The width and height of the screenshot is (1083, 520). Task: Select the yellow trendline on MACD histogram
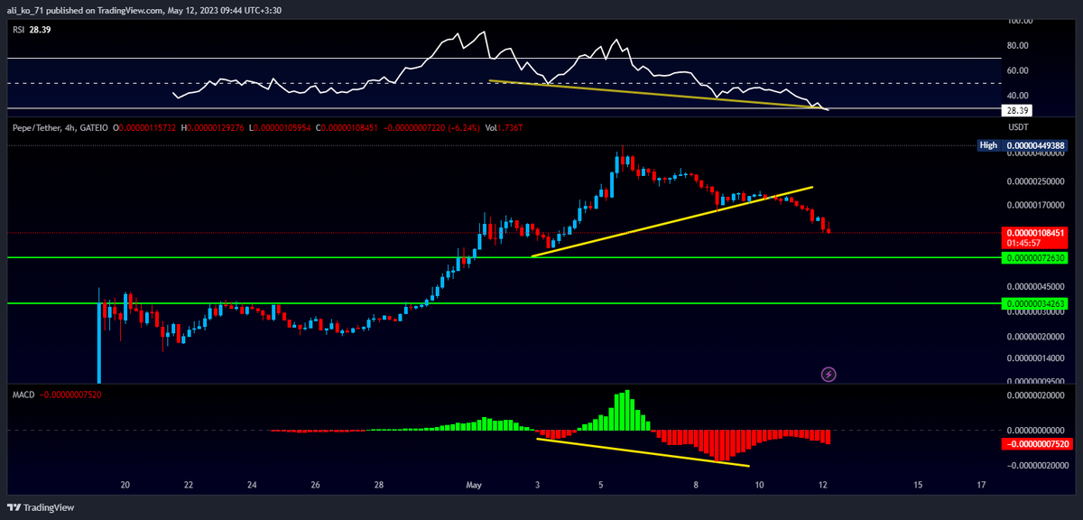643,453
